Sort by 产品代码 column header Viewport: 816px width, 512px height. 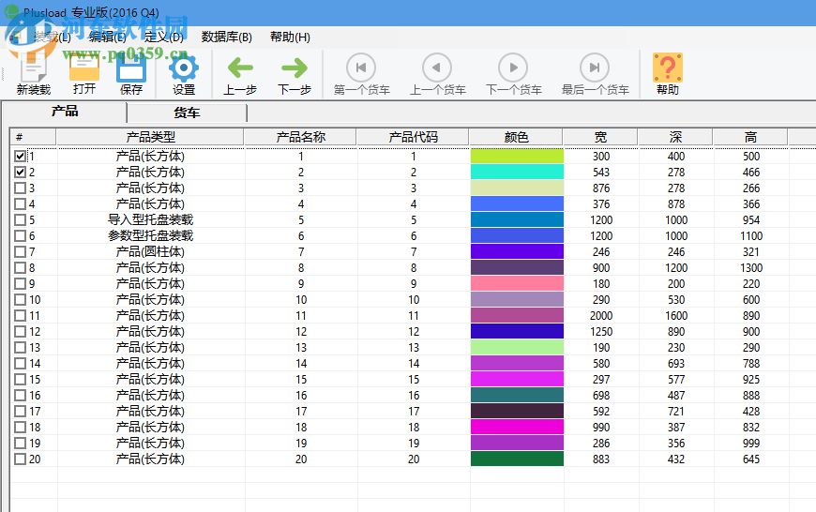414,137
